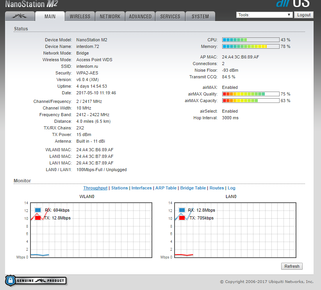Image resolution: width=321 pixels, height=290 pixels.
Task: View the Bridge Table link
Action: [193, 188]
